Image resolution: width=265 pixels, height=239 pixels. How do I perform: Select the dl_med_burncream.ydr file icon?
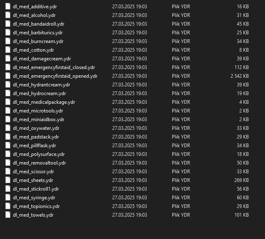point(8,41)
